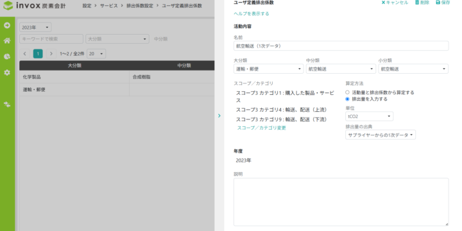Go to next page arrow

click(x=51, y=54)
